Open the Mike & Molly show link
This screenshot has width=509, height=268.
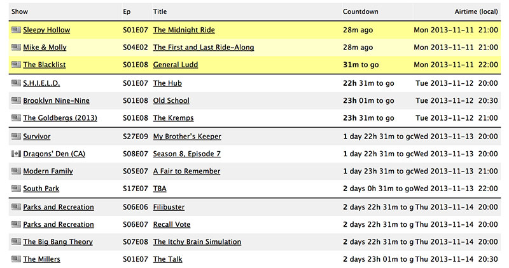45,48
